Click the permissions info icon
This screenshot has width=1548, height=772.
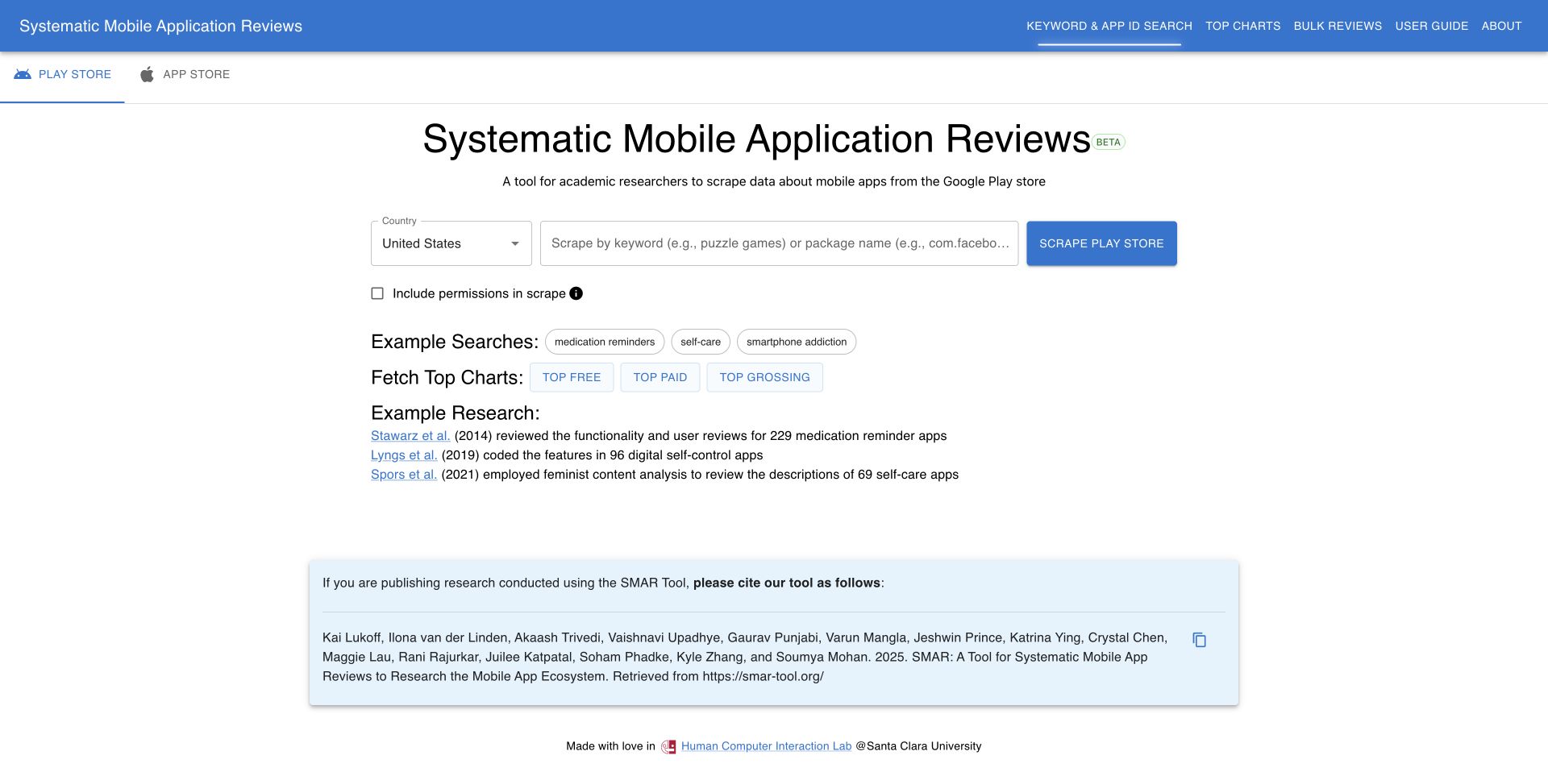[x=576, y=293]
